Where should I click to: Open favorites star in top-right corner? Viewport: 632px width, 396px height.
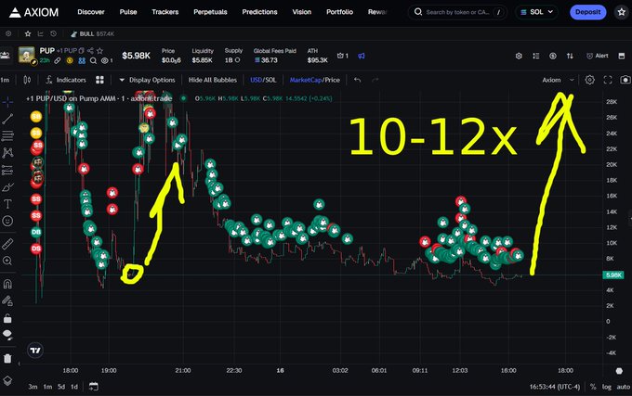pyautogui.click(x=622, y=12)
